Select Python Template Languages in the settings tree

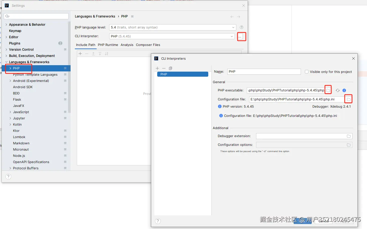35,74
